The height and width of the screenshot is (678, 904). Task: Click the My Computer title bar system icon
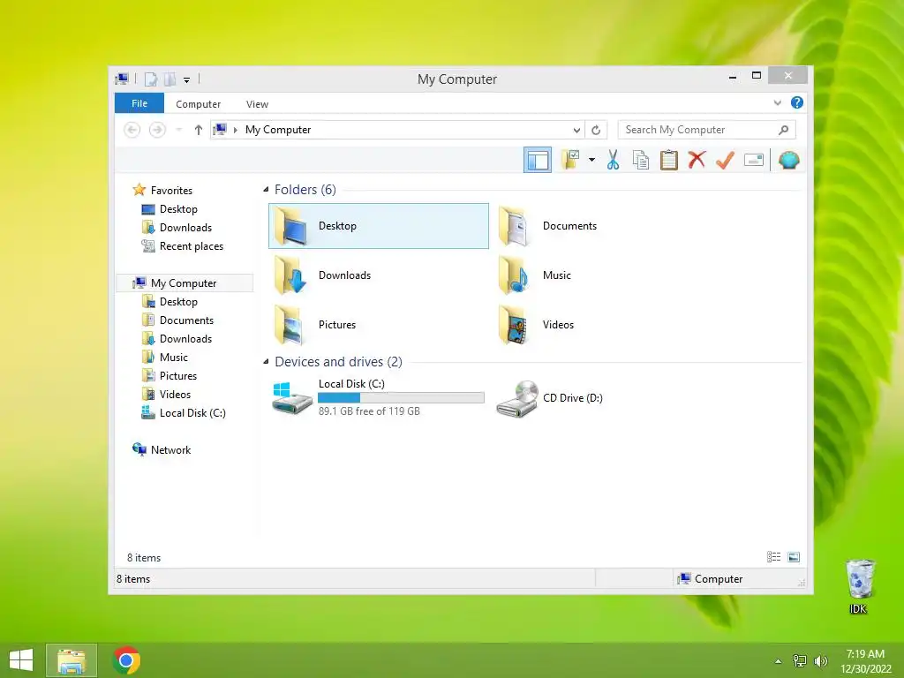[x=122, y=79]
